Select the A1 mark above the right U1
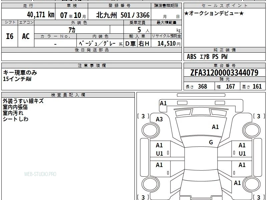Screen dimensions: 267x200 click(242, 145)
